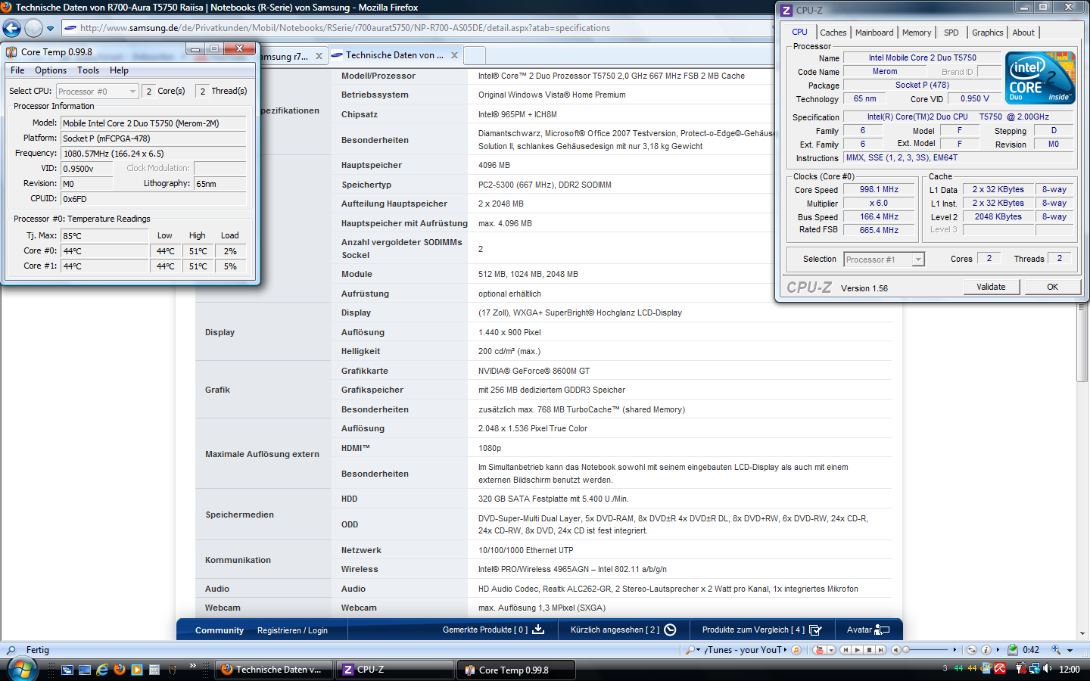Viewport: 1090px width, 681px height.
Task: Open the calculator from Quick Launch
Action: click(154, 670)
